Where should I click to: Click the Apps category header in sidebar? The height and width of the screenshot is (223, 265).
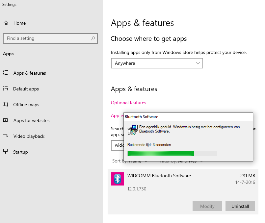8,54
